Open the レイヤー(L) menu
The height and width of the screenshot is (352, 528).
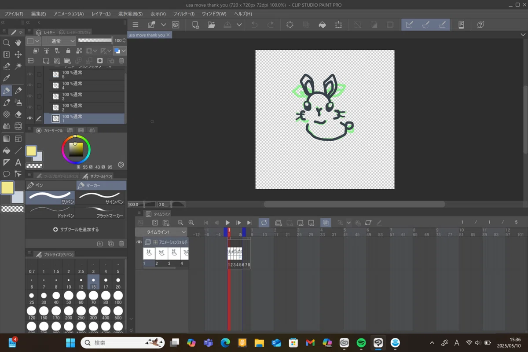(101, 14)
